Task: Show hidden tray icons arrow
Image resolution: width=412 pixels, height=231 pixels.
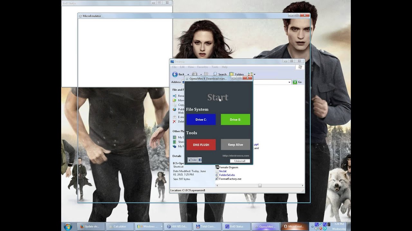Action: [x=313, y=227]
